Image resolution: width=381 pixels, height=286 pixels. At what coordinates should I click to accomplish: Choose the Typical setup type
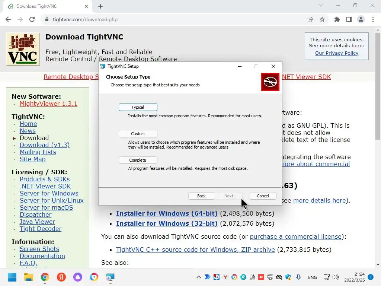point(138,107)
